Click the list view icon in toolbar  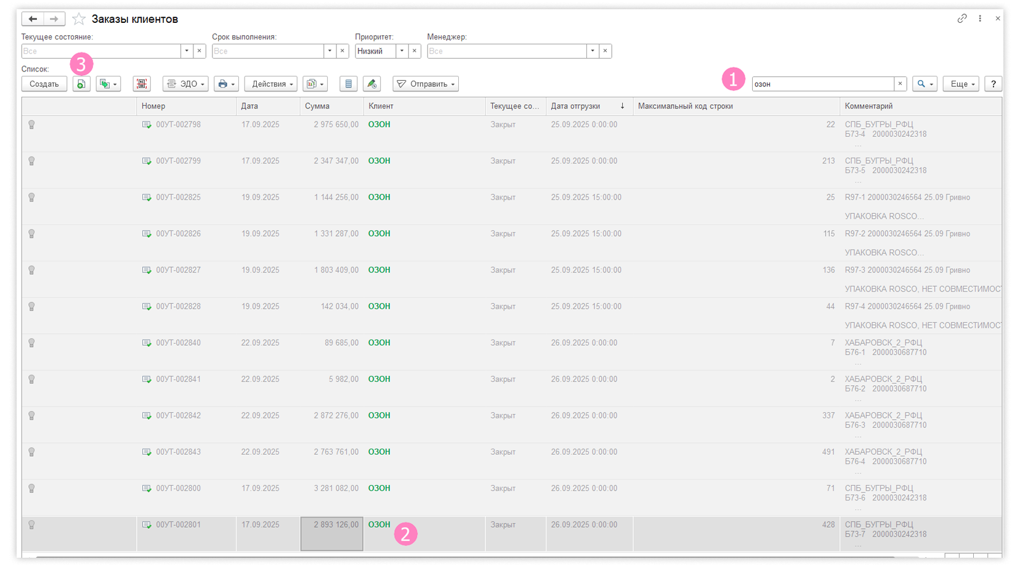[349, 84]
